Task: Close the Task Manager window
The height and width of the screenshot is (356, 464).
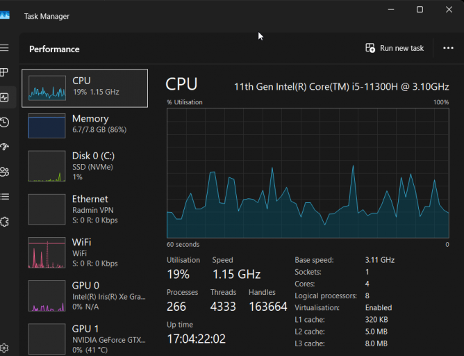Action: 449,10
